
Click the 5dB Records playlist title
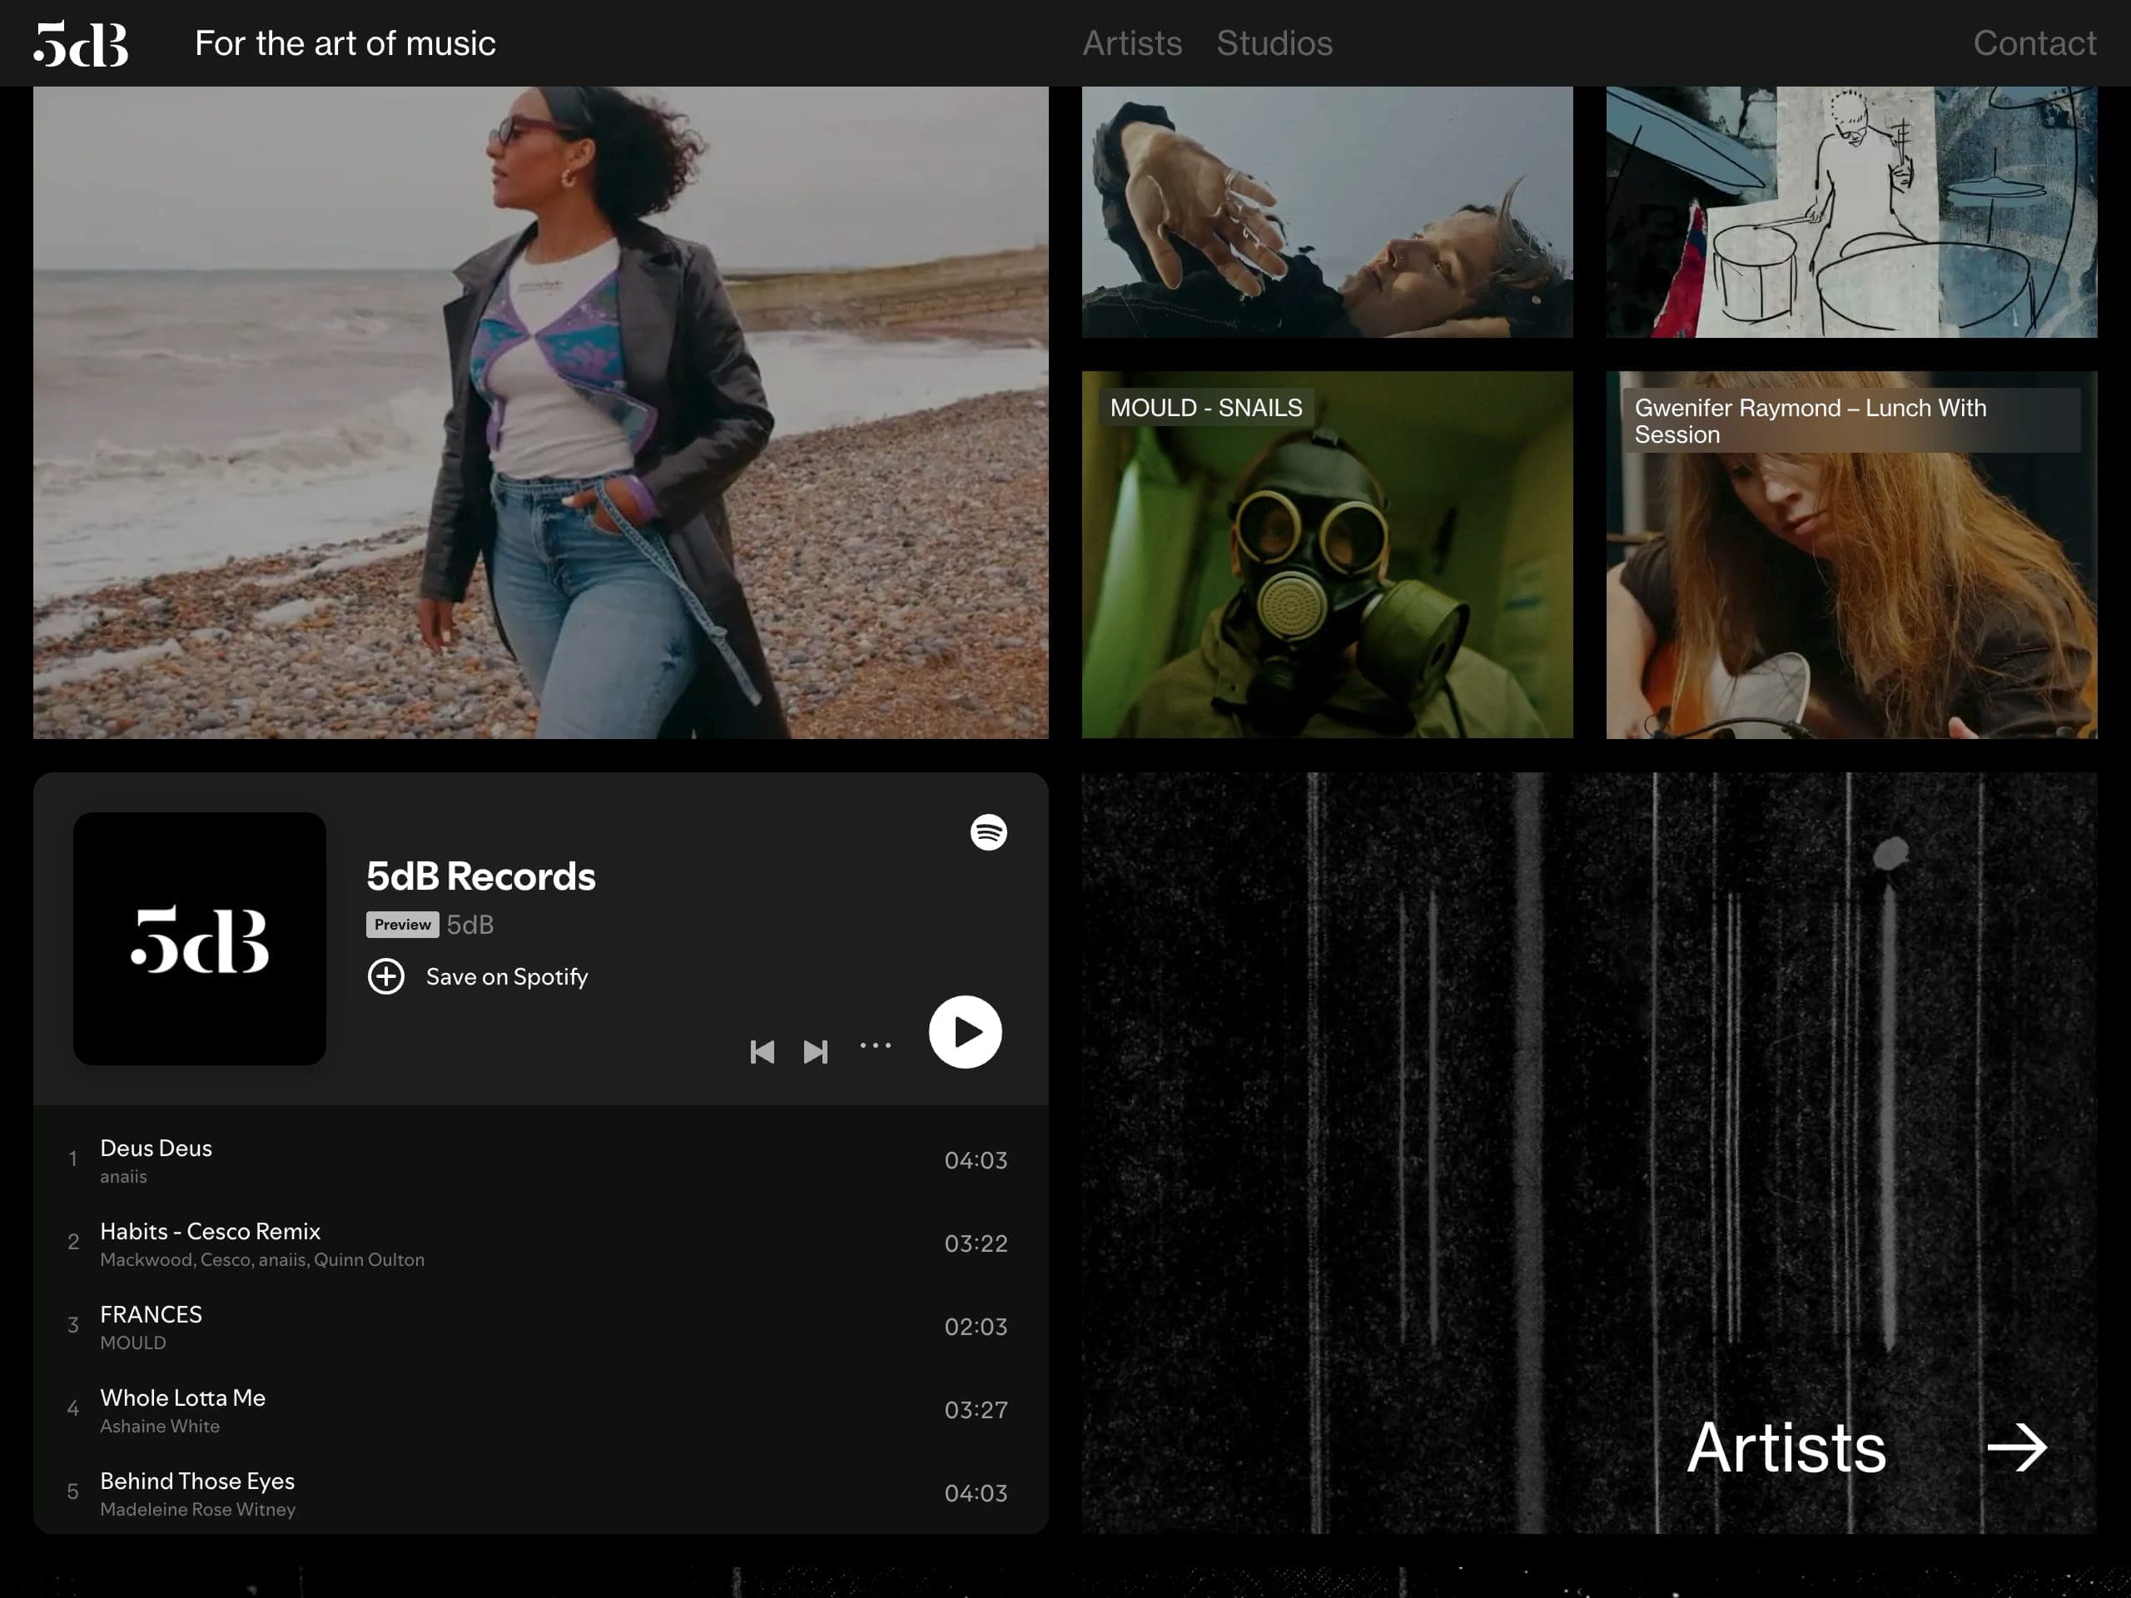coord(481,876)
